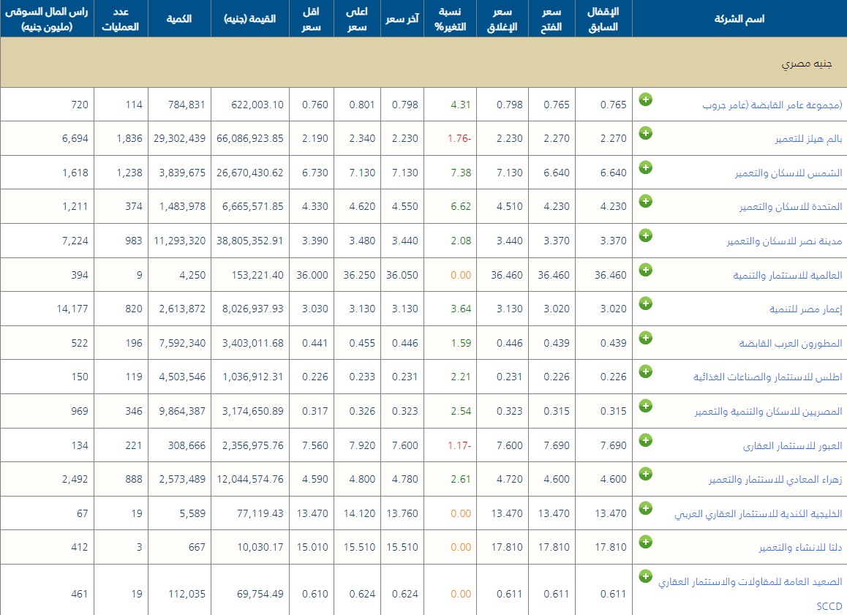847x615 pixels.
Task: Click the الكمية column header
Action: (179, 19)
